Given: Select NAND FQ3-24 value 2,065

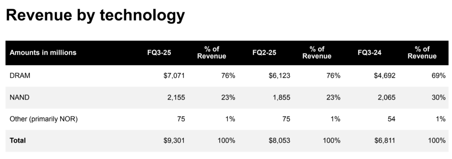Looking at the screenshot, I should click(x=387, y=97).
